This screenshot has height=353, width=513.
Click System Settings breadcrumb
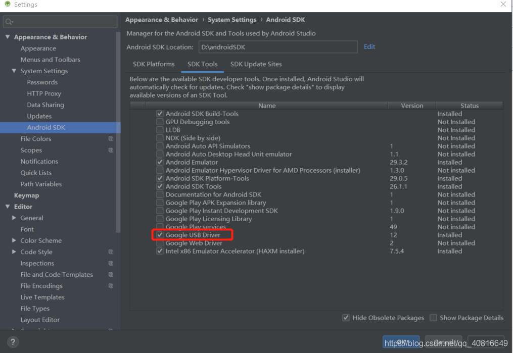(x=232, y=20)
